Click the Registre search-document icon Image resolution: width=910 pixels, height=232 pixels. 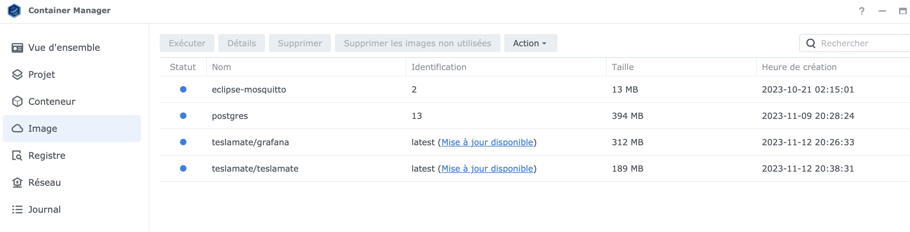click(x=17, y=156)
